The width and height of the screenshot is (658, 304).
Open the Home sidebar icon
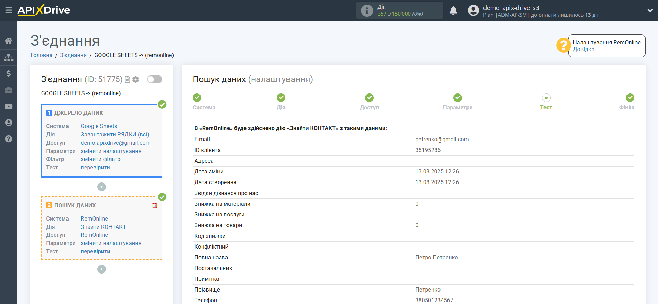pos(9,41)
